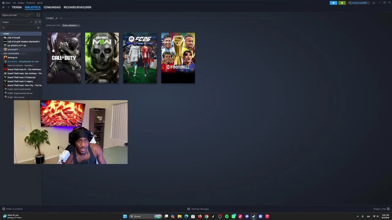Switch to Big Picture mode icon
The image size is (392, 220).
(374, 3)
